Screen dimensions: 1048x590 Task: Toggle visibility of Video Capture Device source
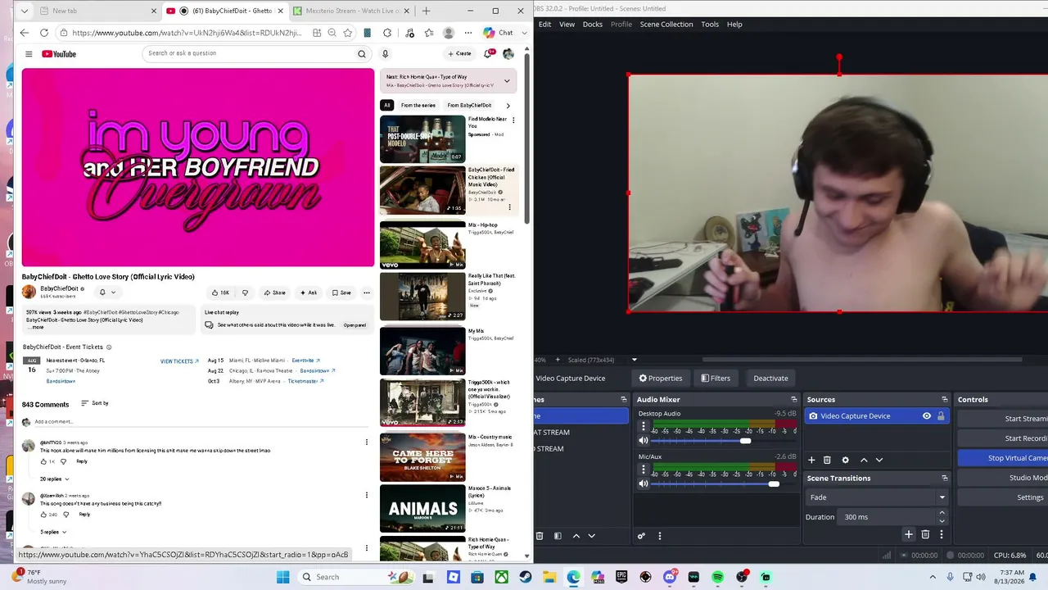point(927,416)
